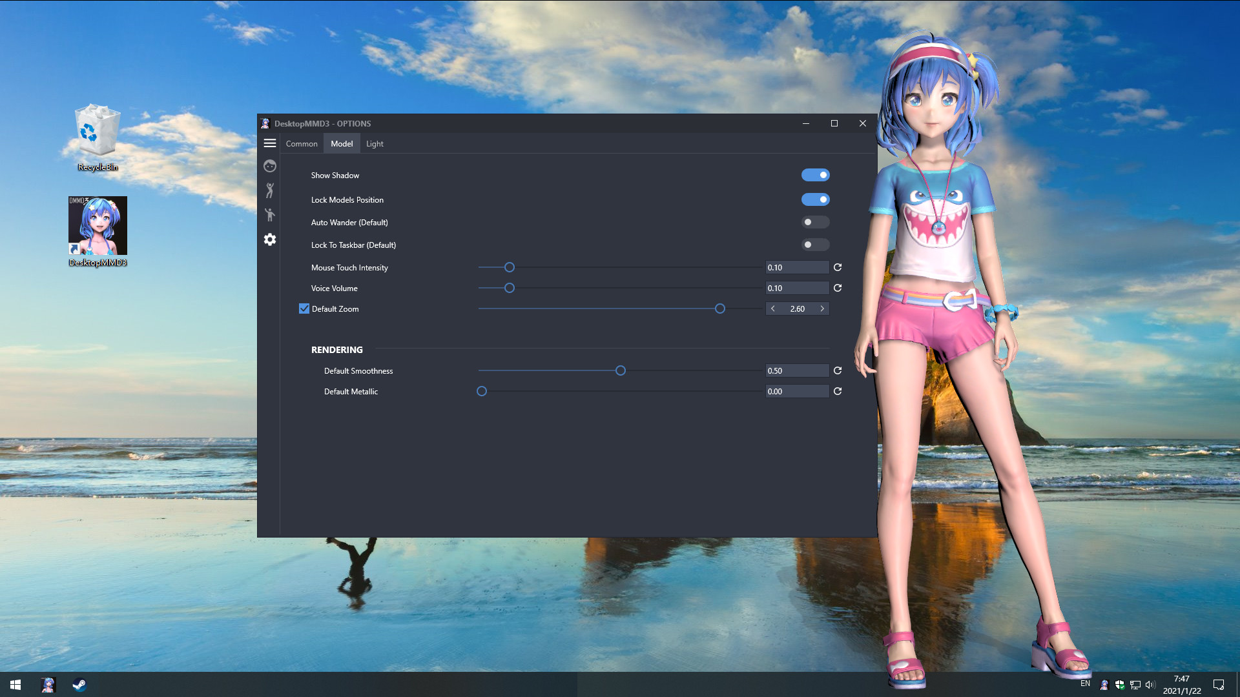Reset Default Smoothness value
This screenshot has height=697, width=1240.
838,370
